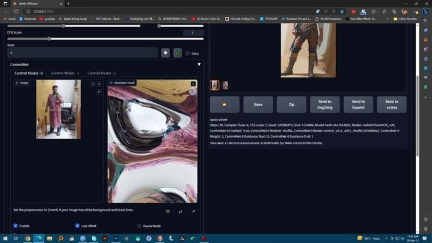Click the right-hand slider handle at top
The height and width of the screenshot is (243, 432).
tap(159, 26)
